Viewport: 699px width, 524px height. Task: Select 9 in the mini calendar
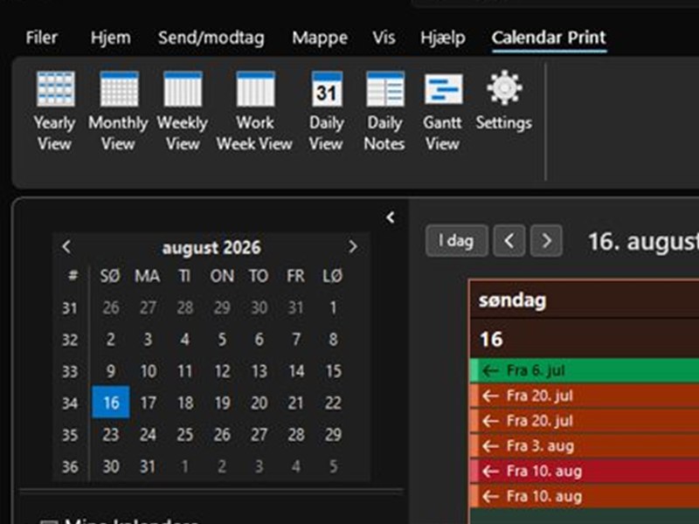pyautogui.click(x=111, y=371)
